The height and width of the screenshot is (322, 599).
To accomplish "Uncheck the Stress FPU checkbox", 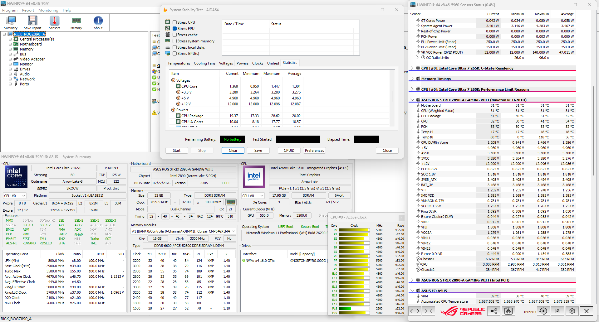I will coord(175,29).
